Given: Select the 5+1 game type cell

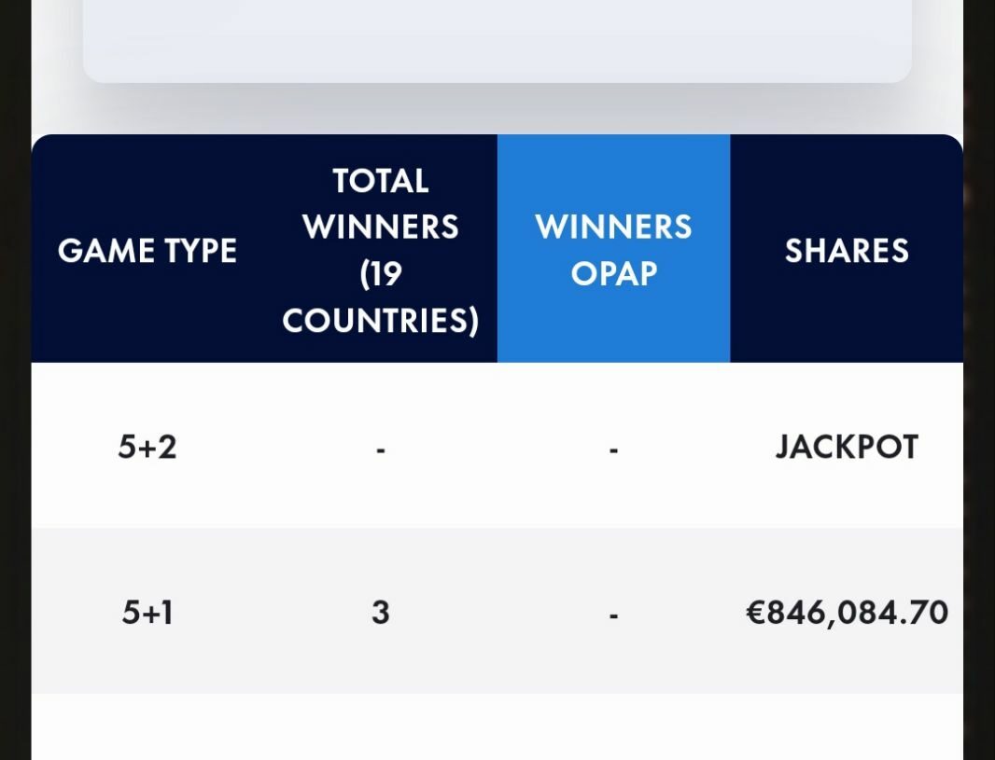Looking at the screenshot, I should coord(147,612).
